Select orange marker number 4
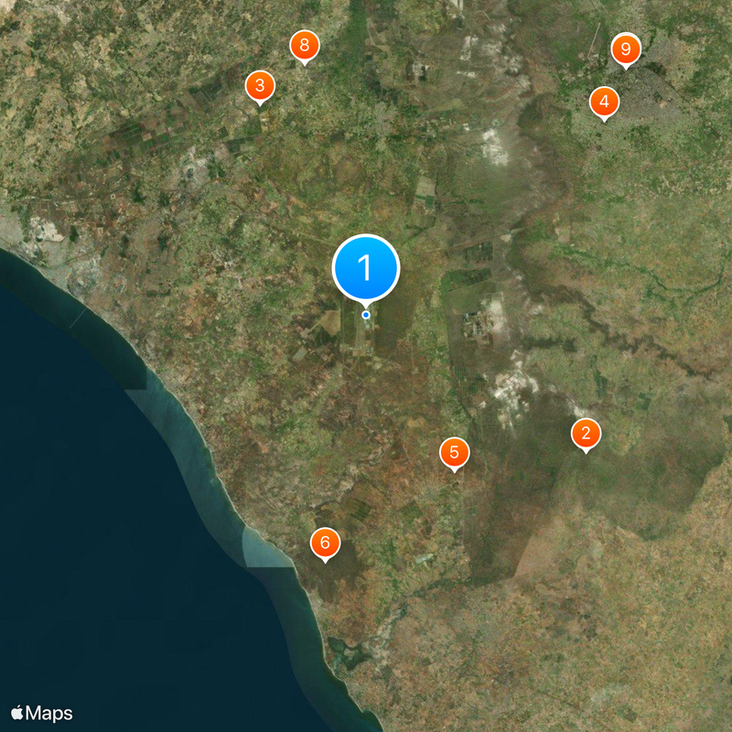This screenshot has width=732, height=732. coord(604,102)
